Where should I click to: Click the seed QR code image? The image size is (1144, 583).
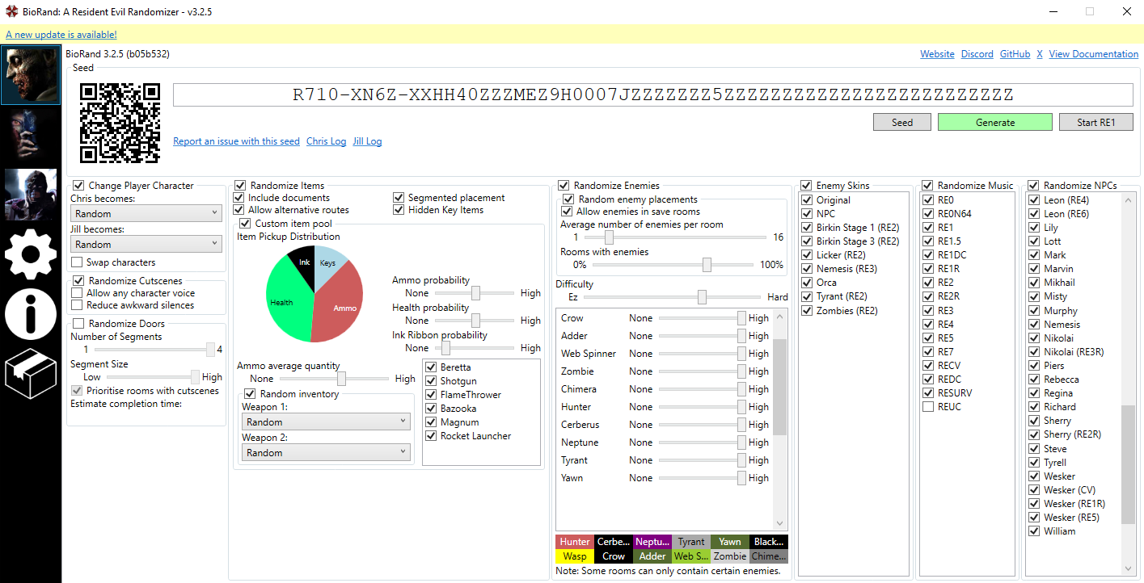(x=120, y=123)
